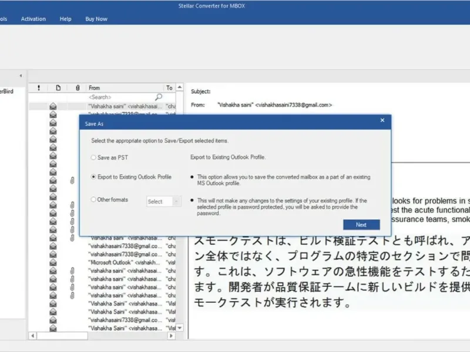Click the Next button in Save As dialog
This screenshot has height=352, width=470.
click(x=361, y=225)
